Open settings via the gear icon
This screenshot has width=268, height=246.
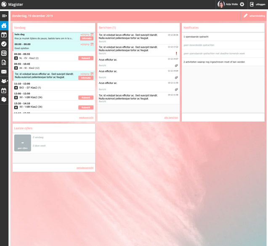click(x=242, y=4)
